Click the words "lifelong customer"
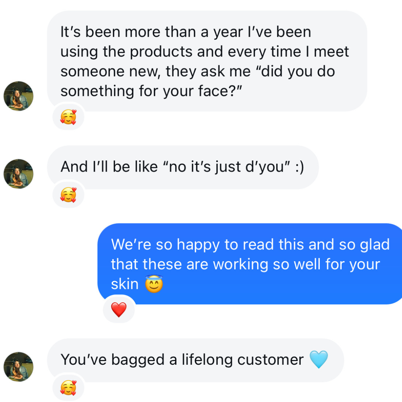 click(x=243, y=360)
